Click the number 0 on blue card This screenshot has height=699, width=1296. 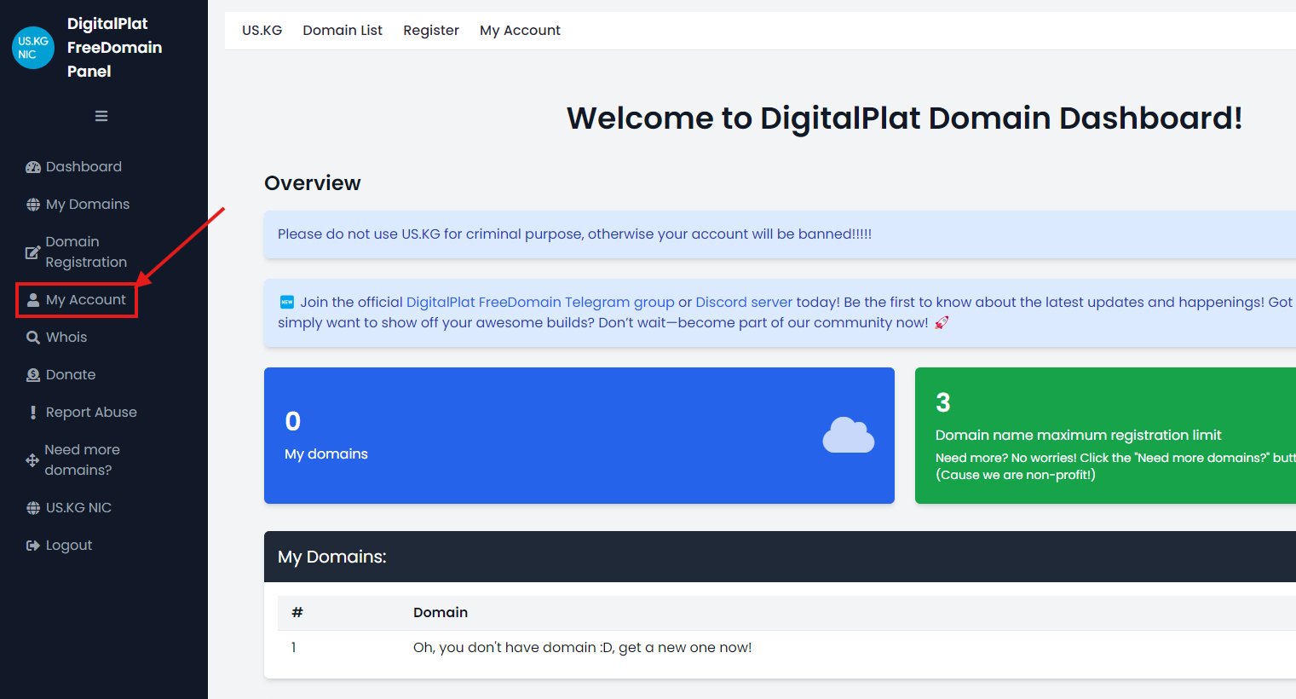293,421
